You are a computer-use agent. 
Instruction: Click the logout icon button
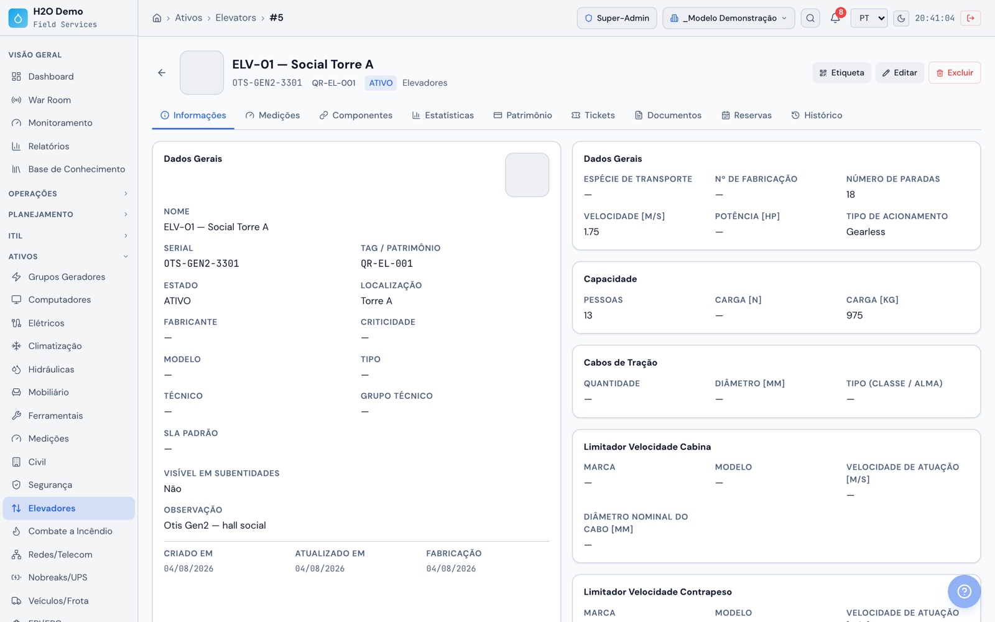(x=970, y=18)
